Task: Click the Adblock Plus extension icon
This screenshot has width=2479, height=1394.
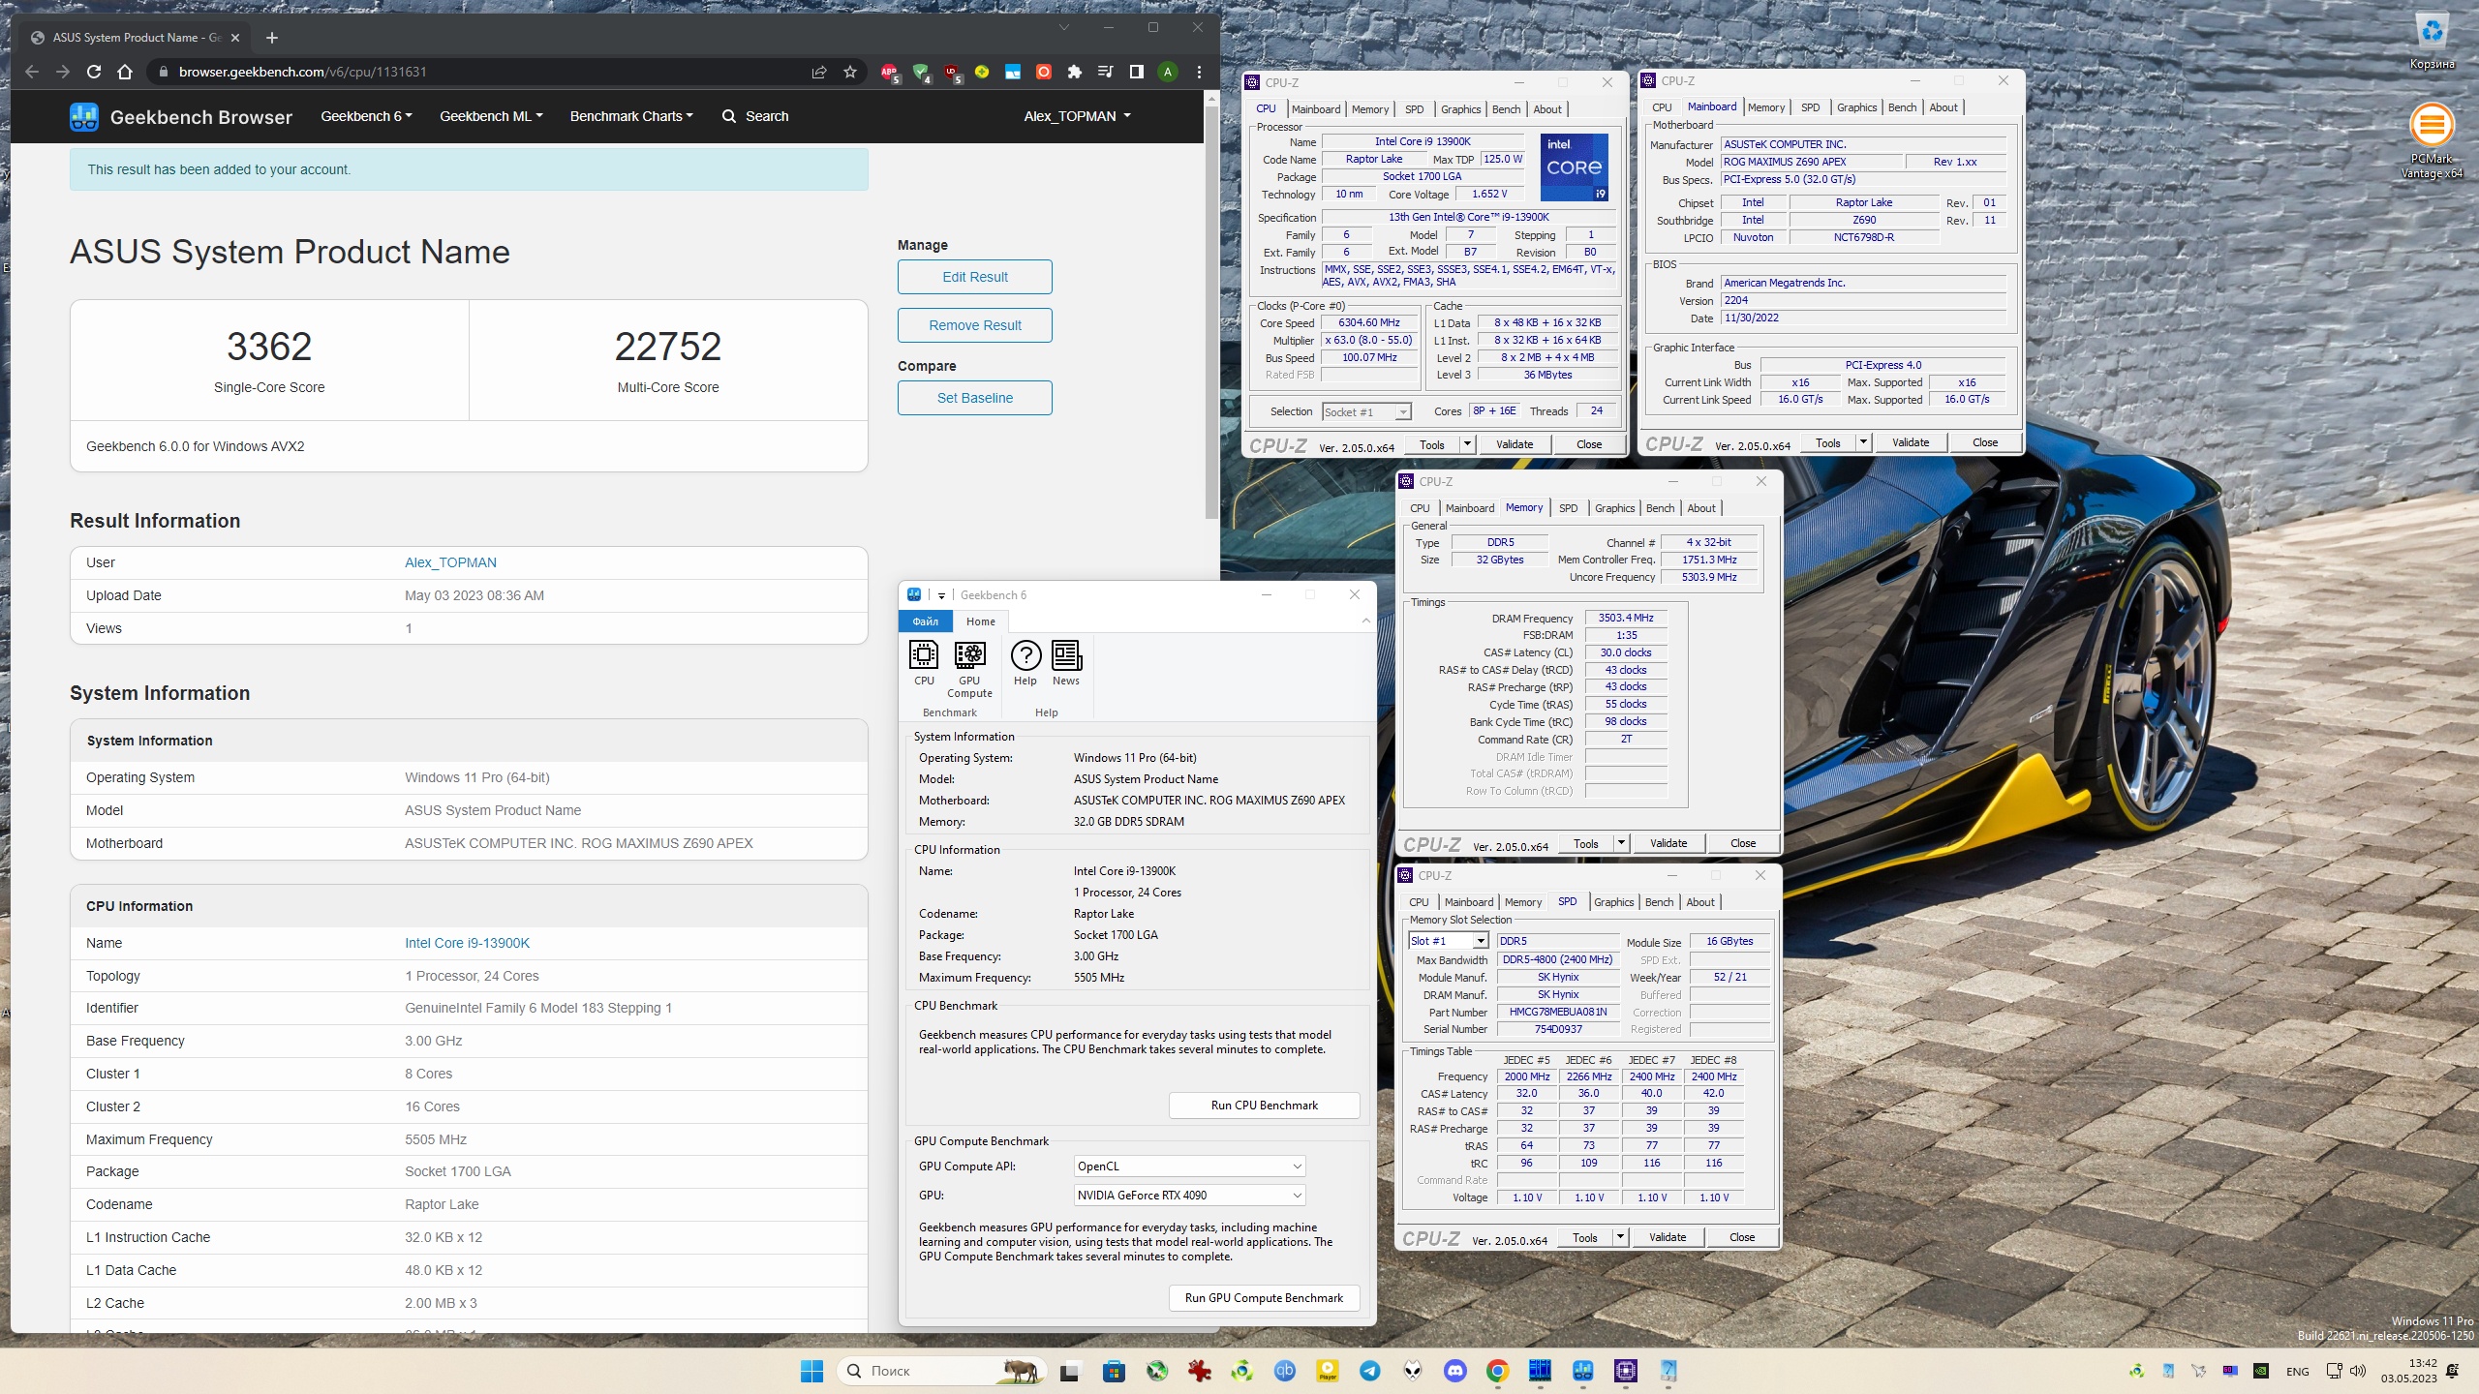Action: point(889,72)
